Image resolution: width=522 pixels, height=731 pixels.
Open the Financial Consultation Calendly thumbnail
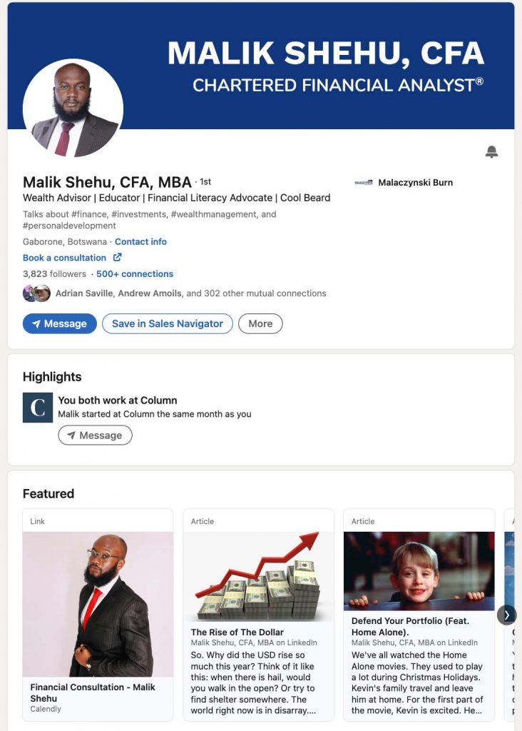(98, 604)
